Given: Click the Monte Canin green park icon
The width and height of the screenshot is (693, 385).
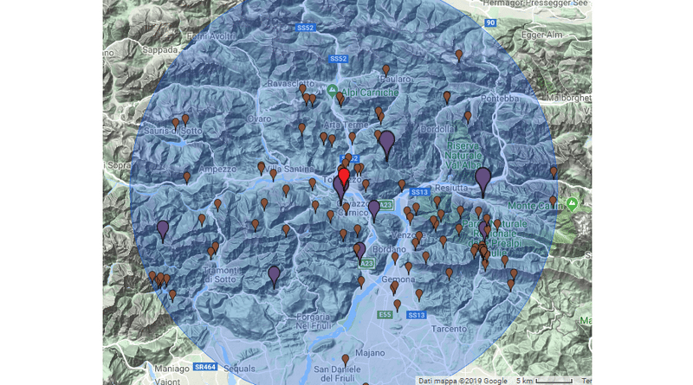Looking at the screenshot, I should coord(572,204).
